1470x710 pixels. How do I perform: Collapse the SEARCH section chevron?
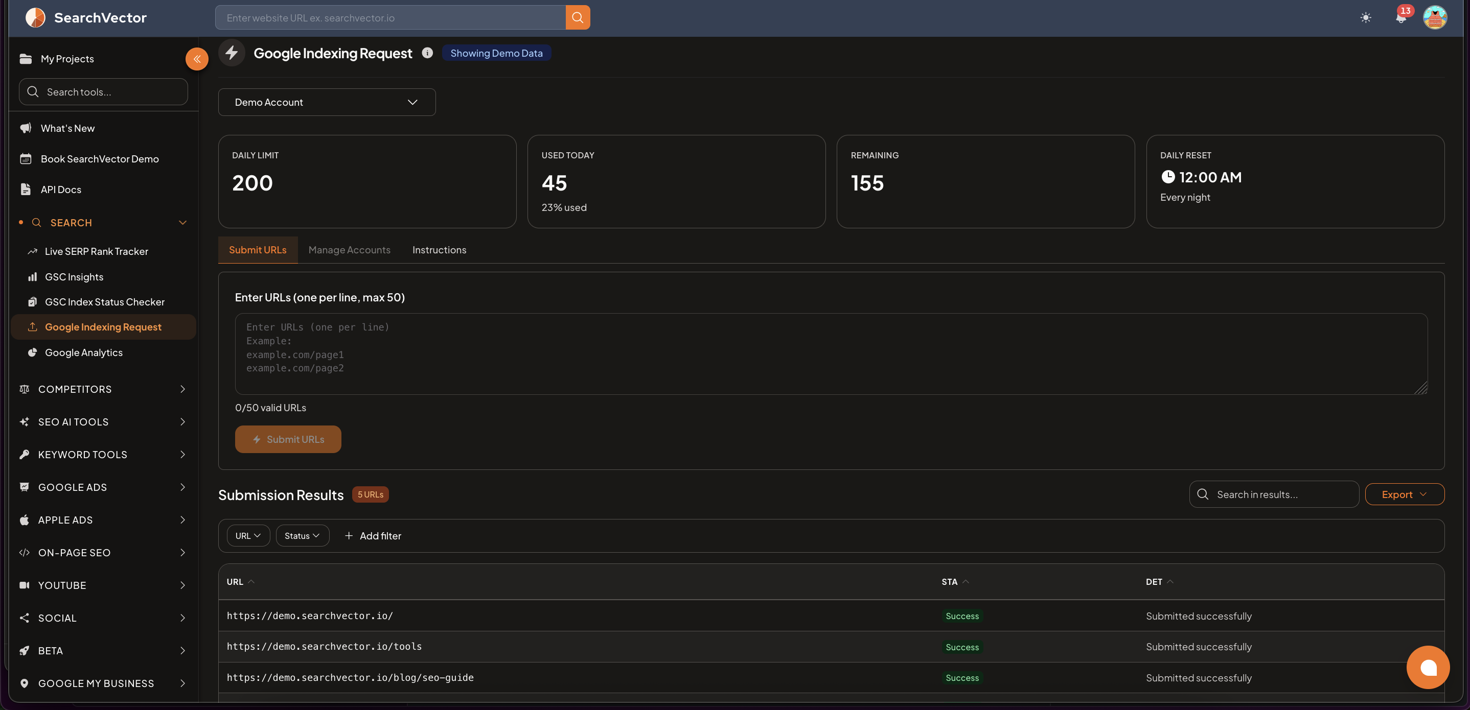(x=182, y=223)
